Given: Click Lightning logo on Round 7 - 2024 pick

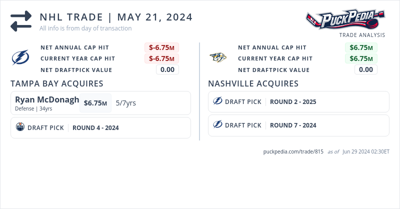Looking at the screenshot, I should point(218,125).
